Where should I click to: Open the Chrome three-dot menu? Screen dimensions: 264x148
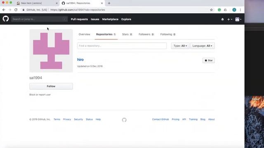click(240, 10)
